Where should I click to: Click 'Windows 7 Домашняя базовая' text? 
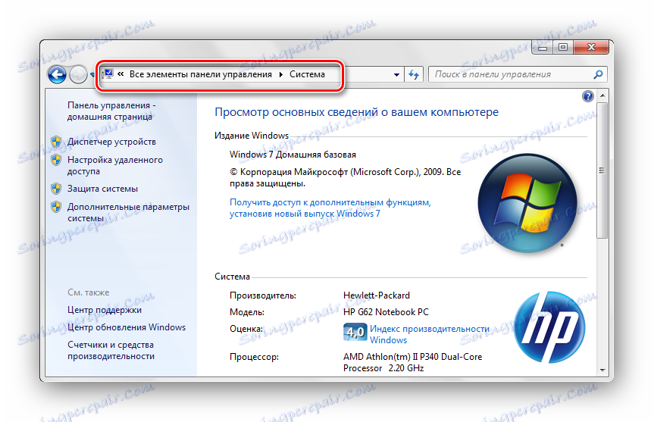tap(293, 155)
